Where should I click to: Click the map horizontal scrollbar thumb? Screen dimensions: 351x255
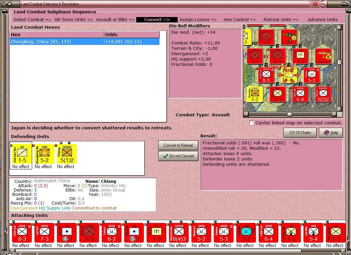point(289,114)
